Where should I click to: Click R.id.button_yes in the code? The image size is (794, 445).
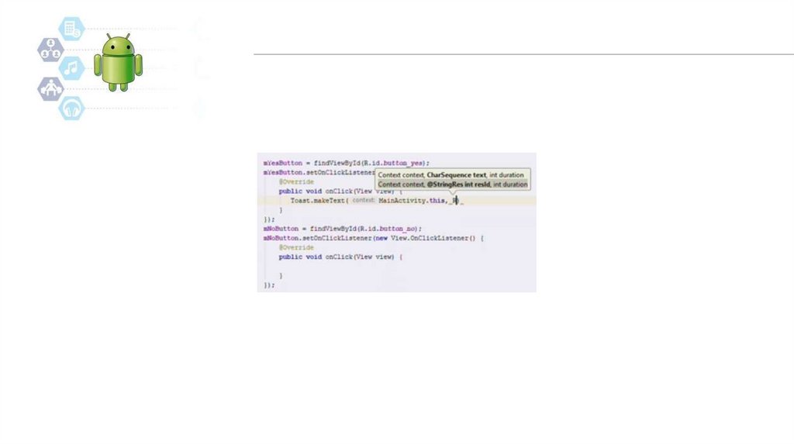(x=393, y=163)
